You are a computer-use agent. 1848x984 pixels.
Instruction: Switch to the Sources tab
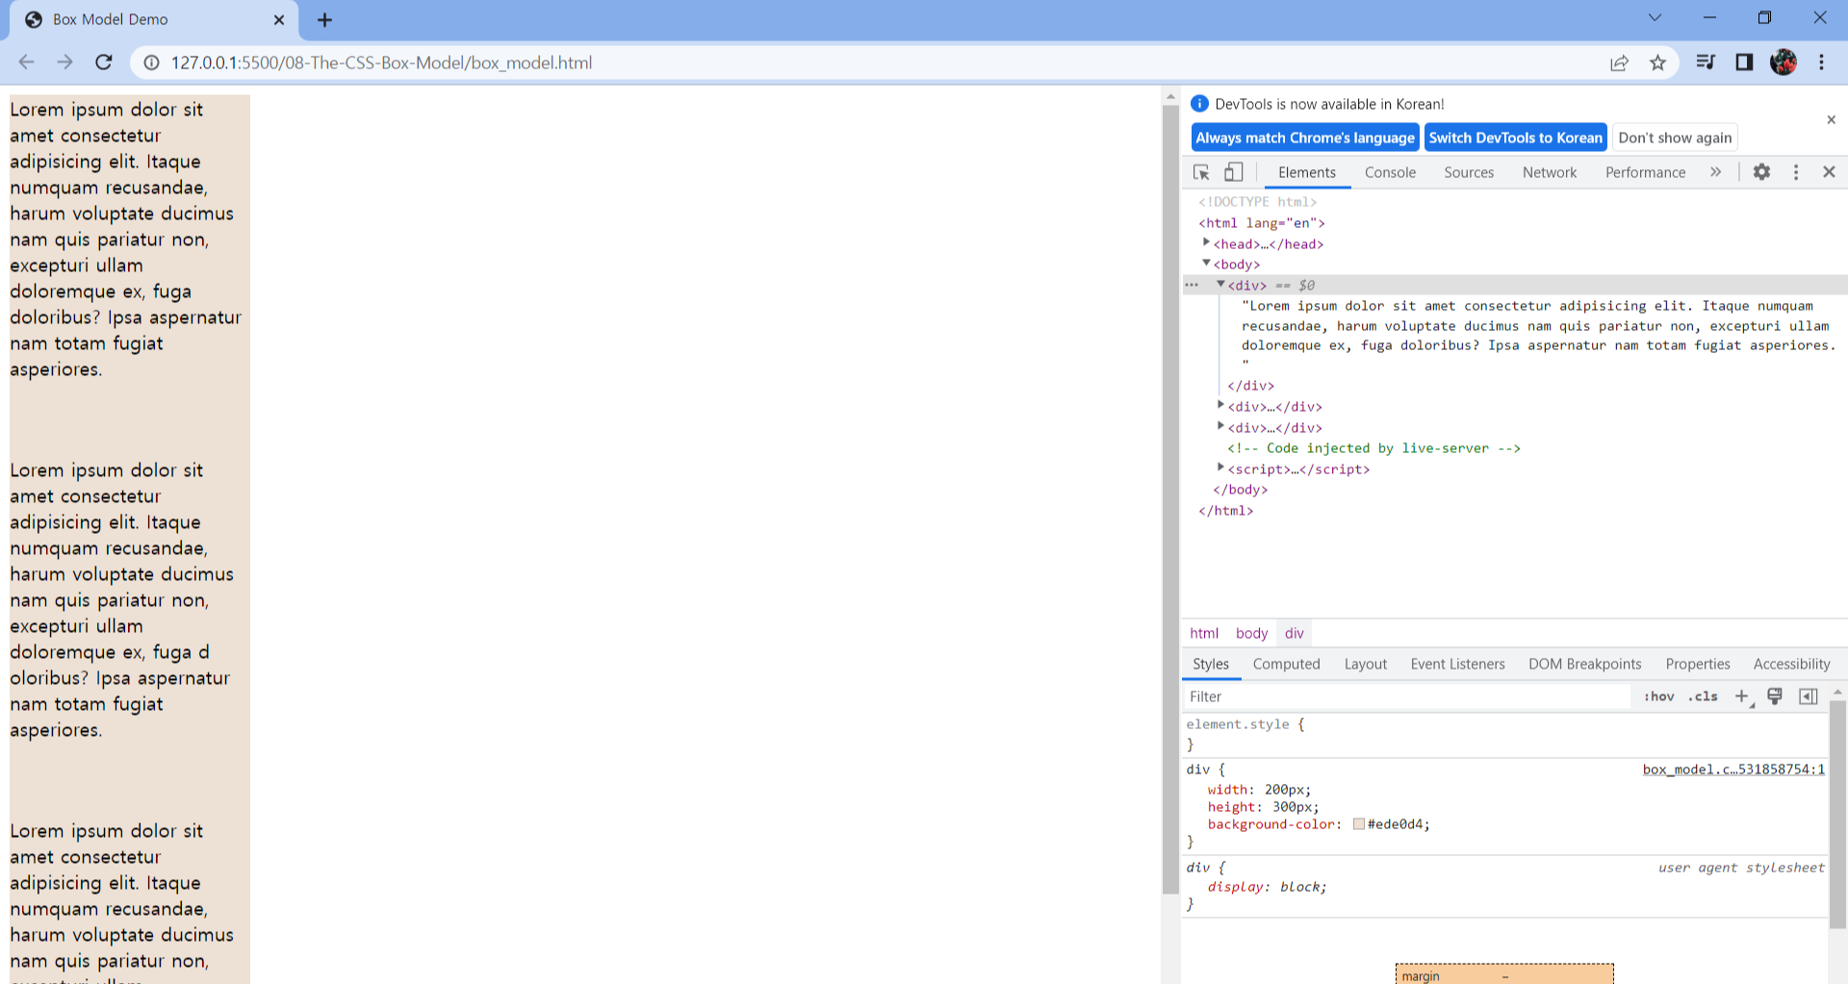[x=1469, y=172]
